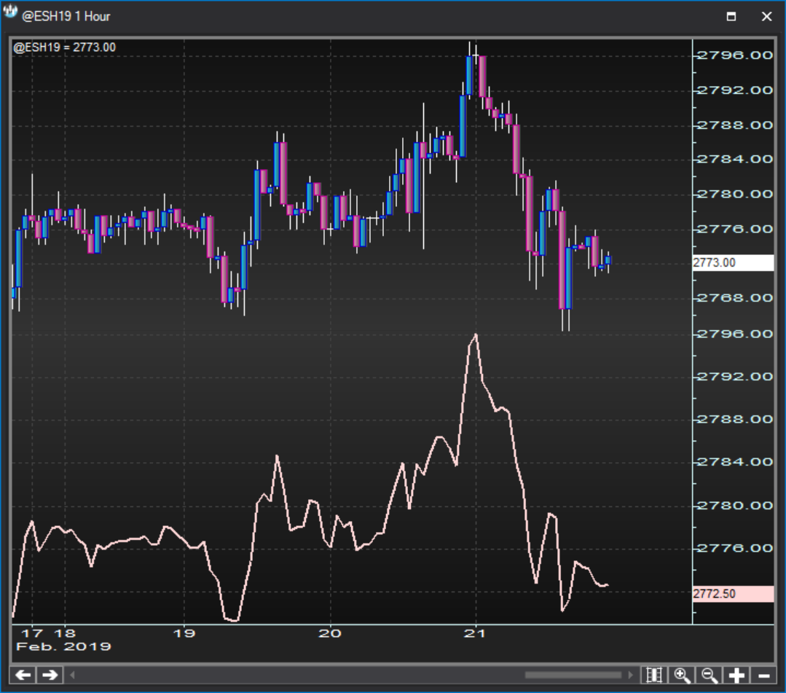The width and height of the screenshot is (786, 693).
Task: Zoom out with the magnifier minus icon
Action: (710, 675)
